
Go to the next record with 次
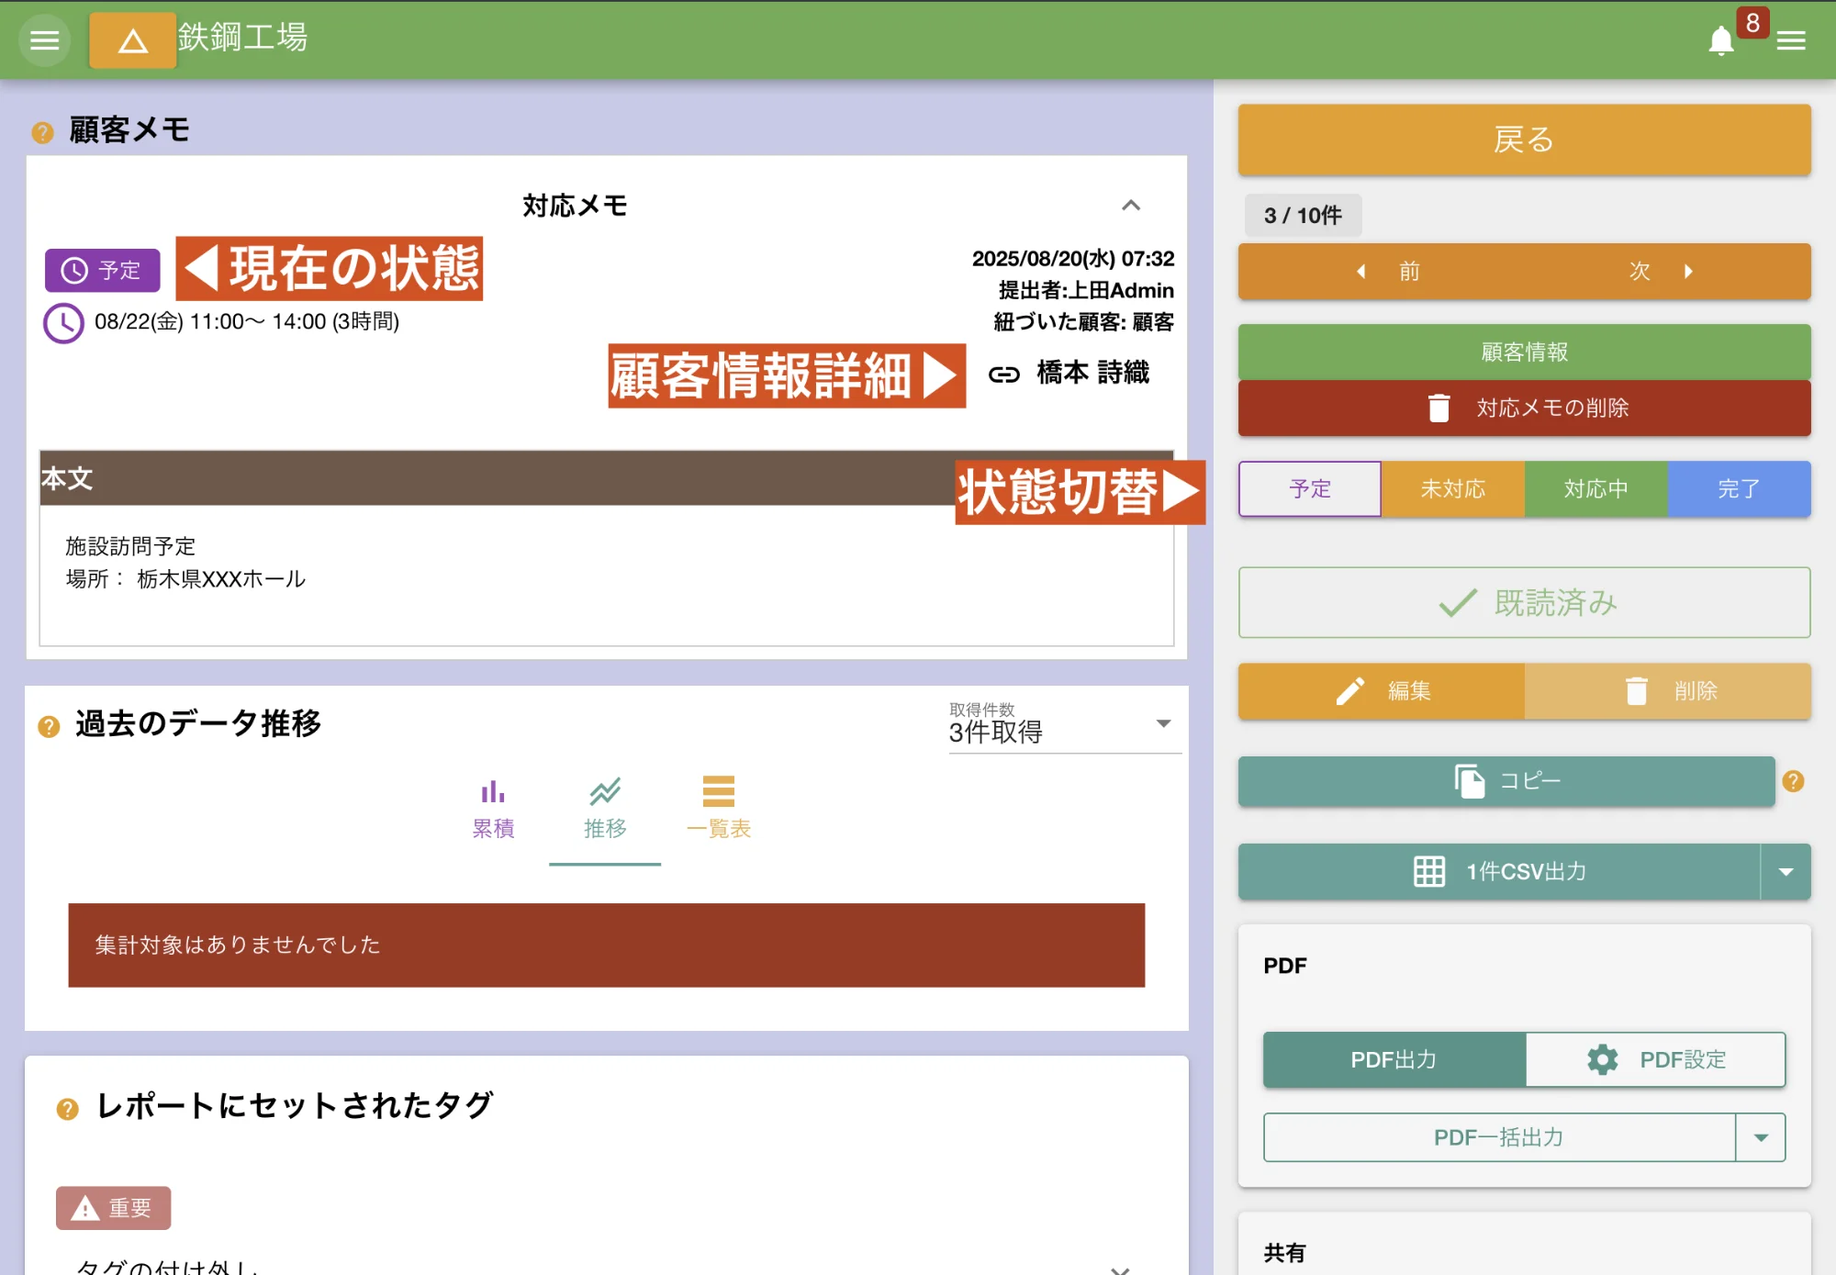(1639, 271)
